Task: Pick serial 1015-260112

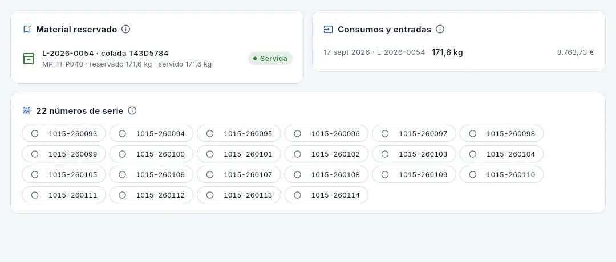Action: [151, 195]
